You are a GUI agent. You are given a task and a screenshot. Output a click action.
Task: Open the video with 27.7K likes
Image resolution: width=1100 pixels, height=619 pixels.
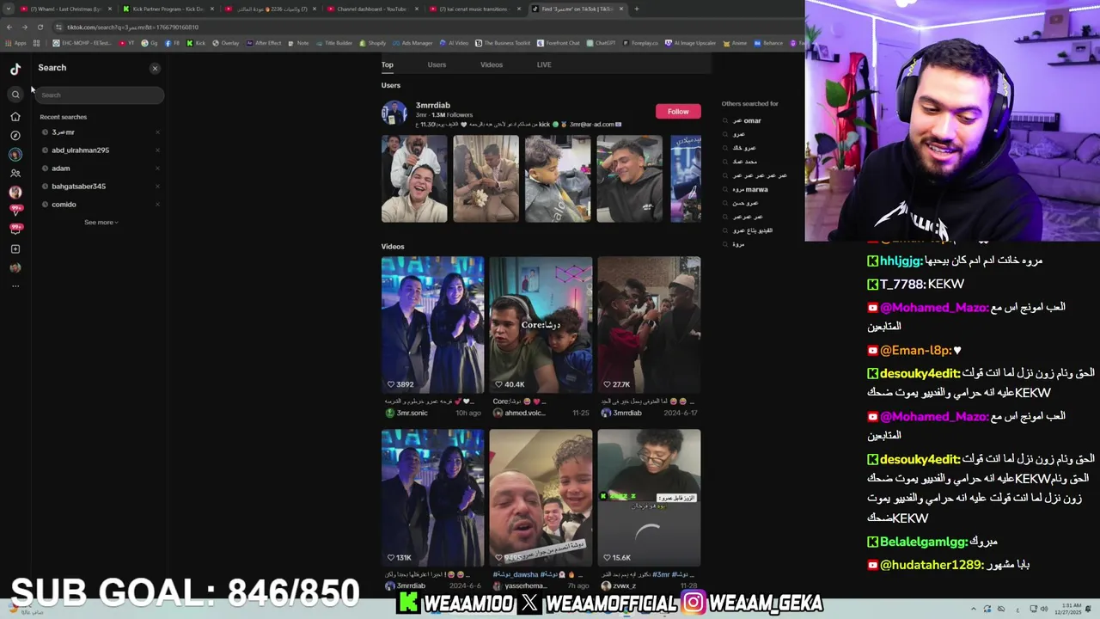649,325
